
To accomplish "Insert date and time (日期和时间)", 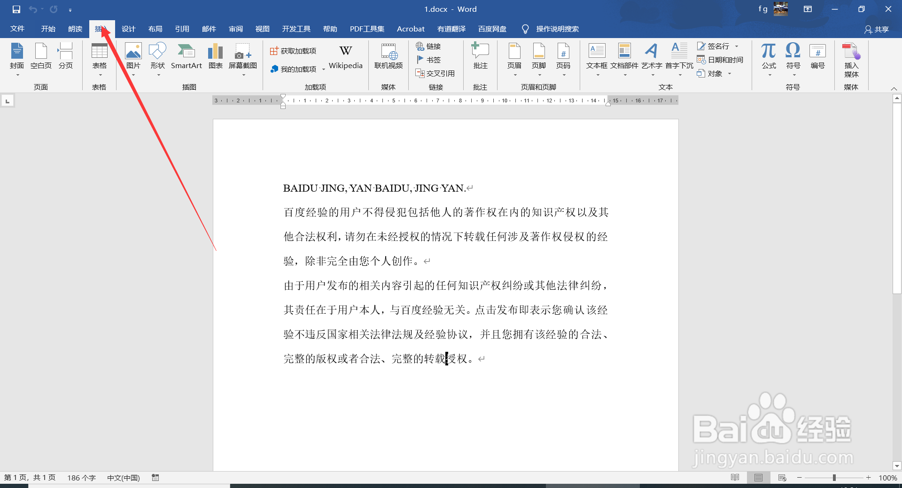I will [x=720, y=60].
